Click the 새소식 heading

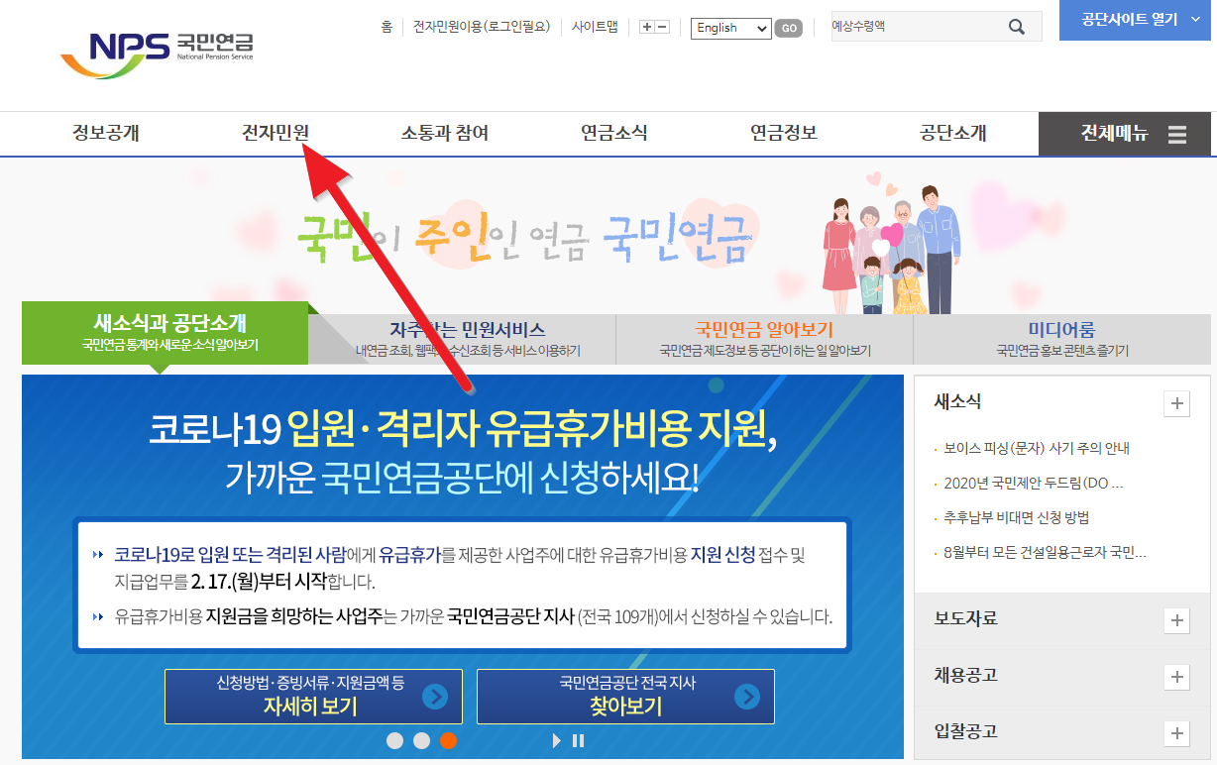(x=957, y=401)
